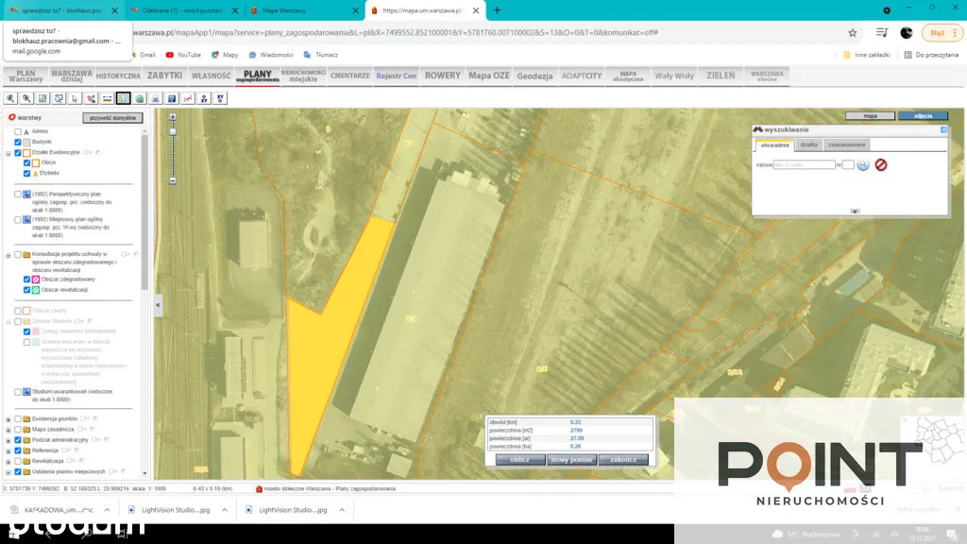Expand the Mapa zasadnicza layer group
The image size is (967, 544).
pyautogui.click(x=8, y=430)
